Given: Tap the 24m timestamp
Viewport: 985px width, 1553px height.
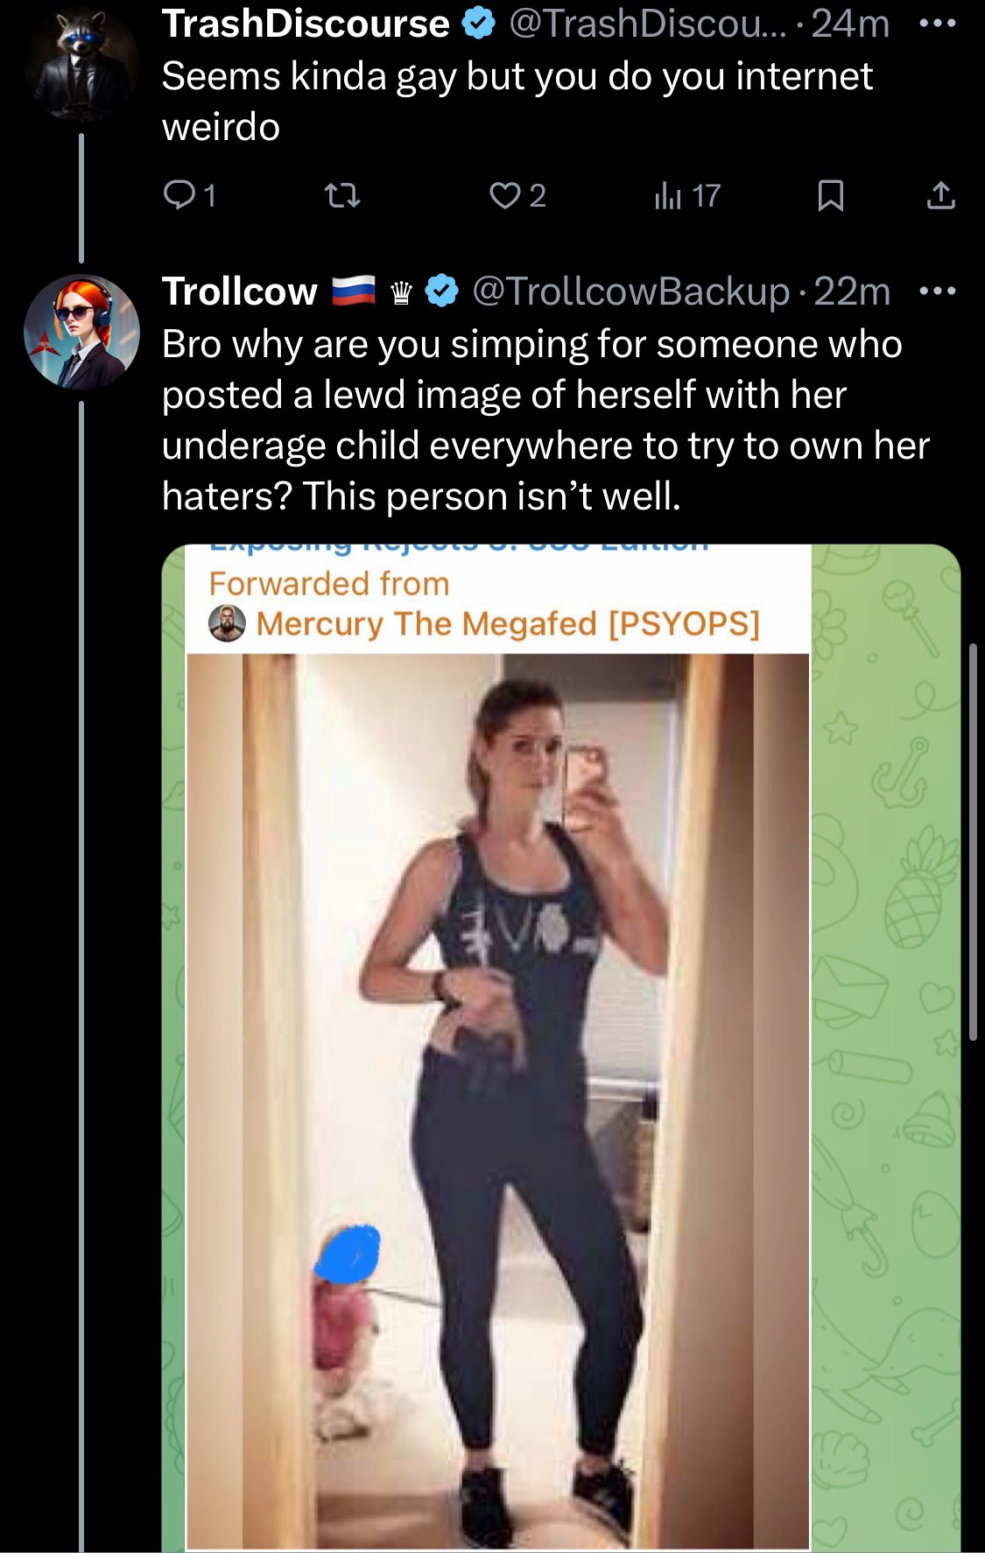Looking at the screenshot, I should point(850,24).
